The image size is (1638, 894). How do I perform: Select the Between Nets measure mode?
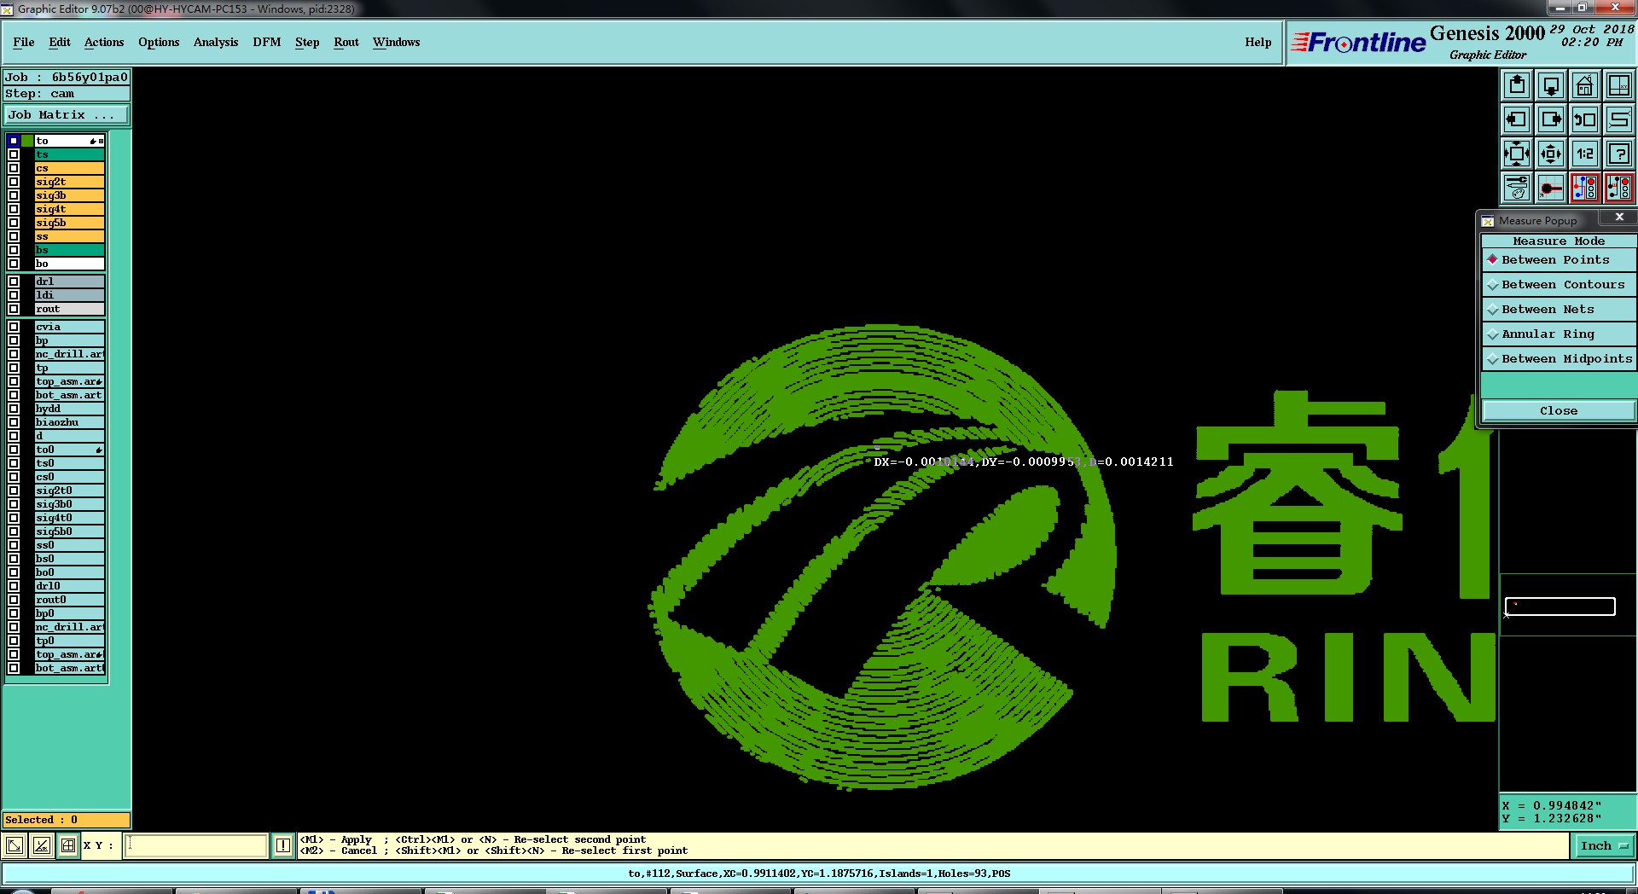1559,310
